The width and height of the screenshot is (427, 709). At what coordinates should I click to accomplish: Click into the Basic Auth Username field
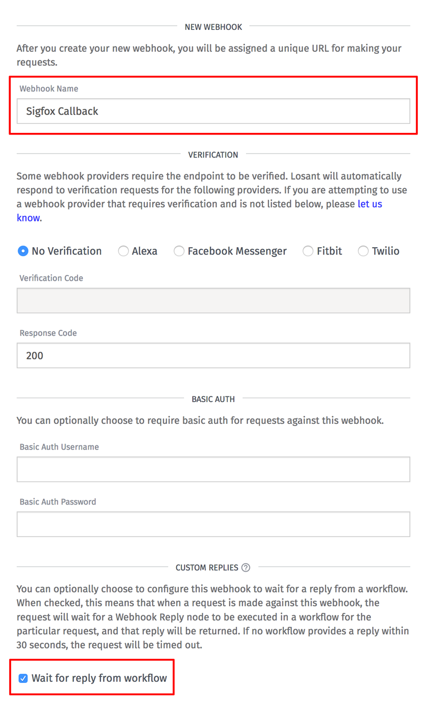[x=213, y=469]
